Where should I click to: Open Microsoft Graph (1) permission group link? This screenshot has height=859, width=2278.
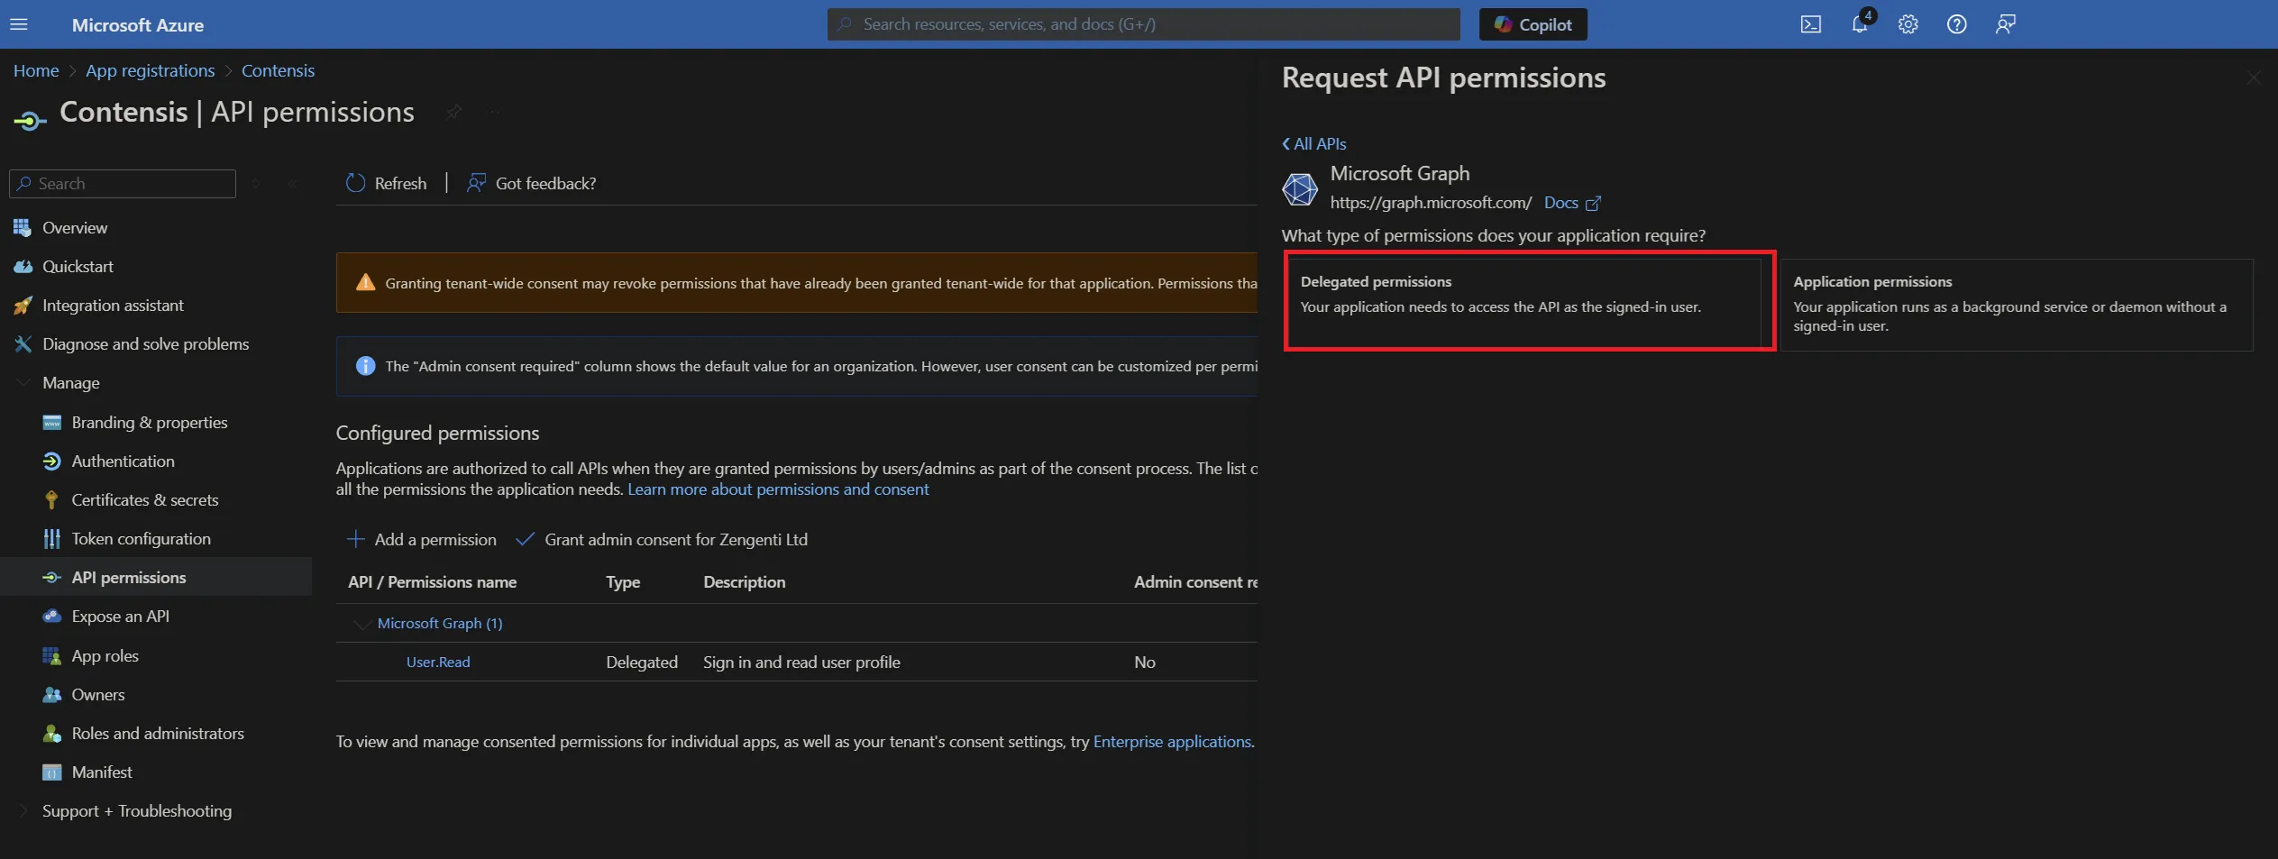click(x=440, y=623)
